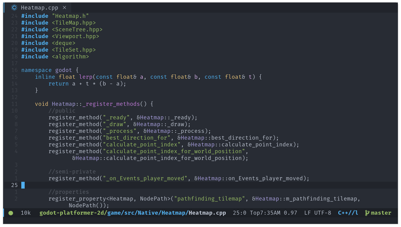Screen dimensions: 401x227
Task: Click the "_on_Events_player_moved" string literal
Action: click(145, 179)
